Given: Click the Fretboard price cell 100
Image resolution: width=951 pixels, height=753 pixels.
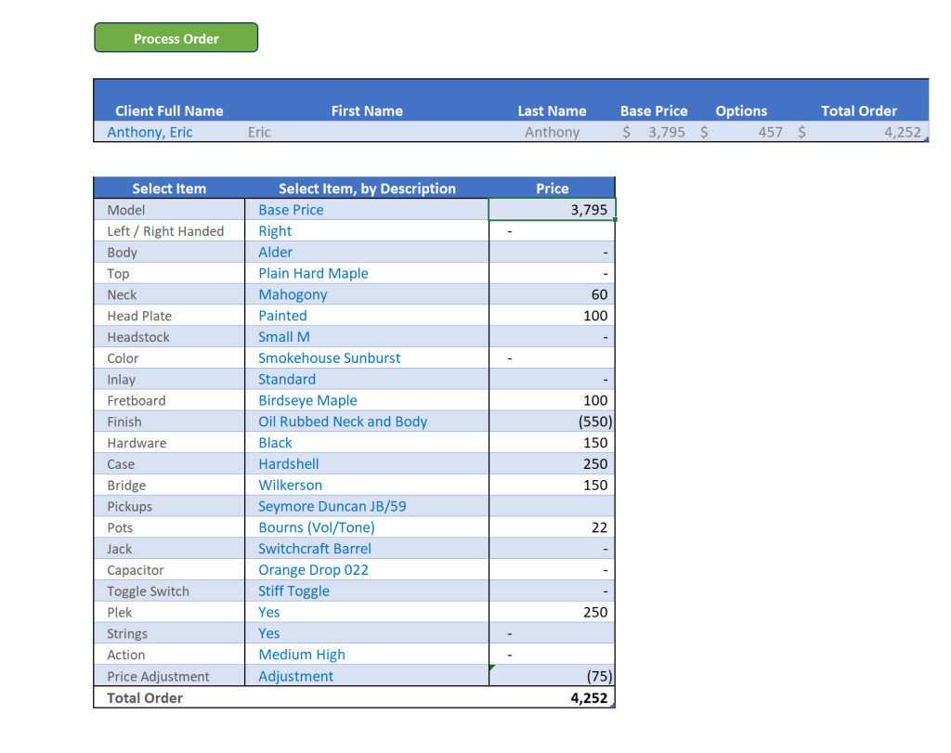Looking at the screenshot, I should (x=552, y=401).
